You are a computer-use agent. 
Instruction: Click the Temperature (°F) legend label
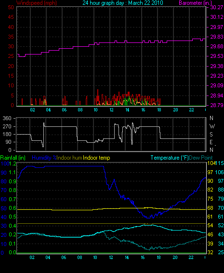tap(170, 158)
